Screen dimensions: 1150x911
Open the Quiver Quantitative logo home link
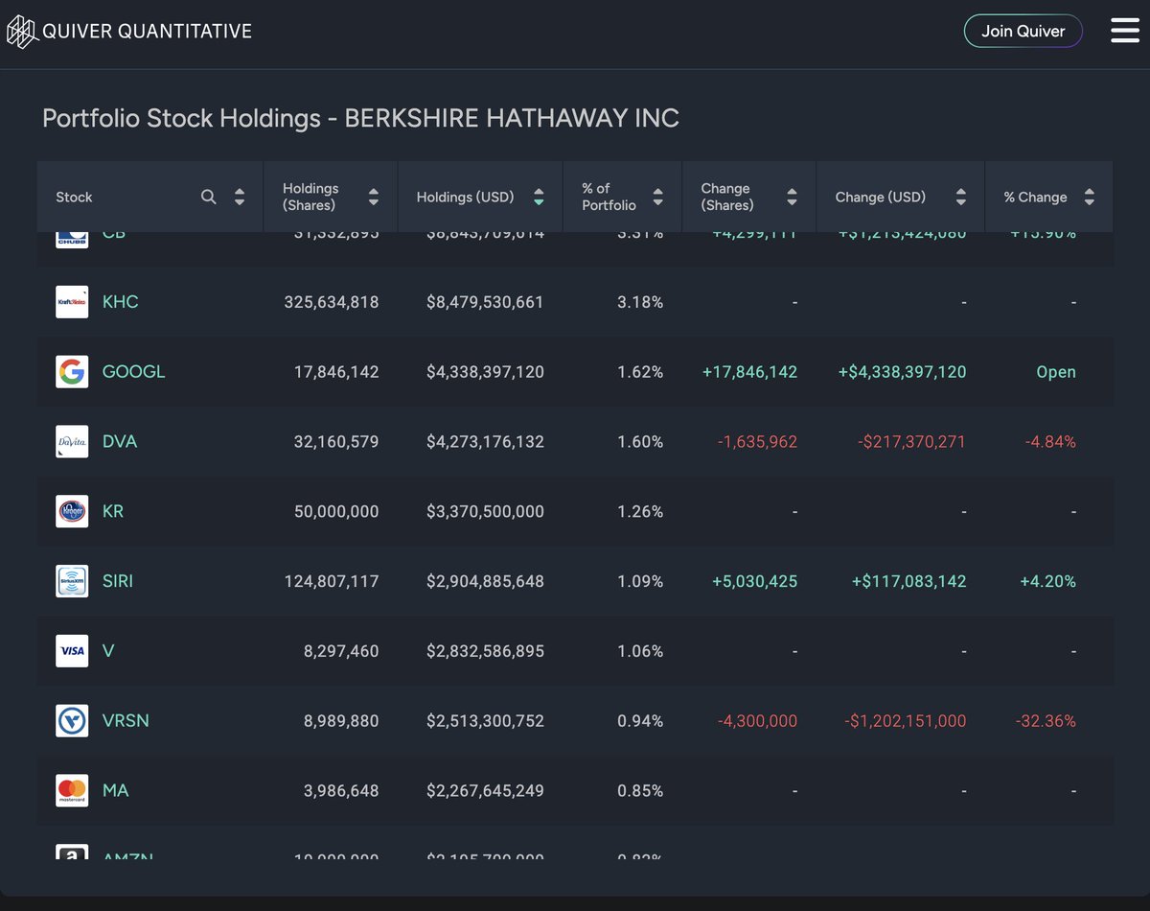[129, 31]
